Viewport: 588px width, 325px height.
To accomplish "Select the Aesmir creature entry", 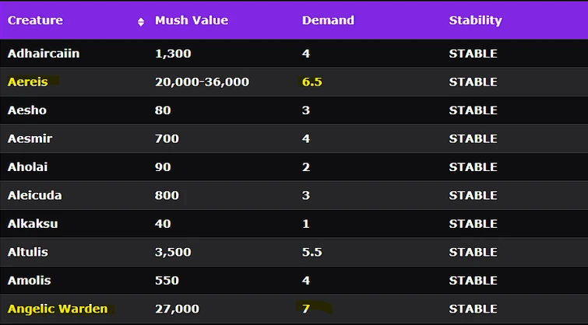I will (x=30, y=138).
